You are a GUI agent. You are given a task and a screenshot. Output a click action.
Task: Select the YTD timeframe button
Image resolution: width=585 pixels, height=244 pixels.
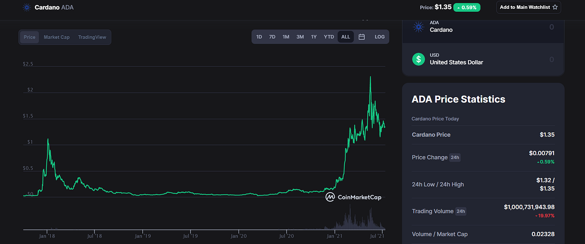[328, 37]
